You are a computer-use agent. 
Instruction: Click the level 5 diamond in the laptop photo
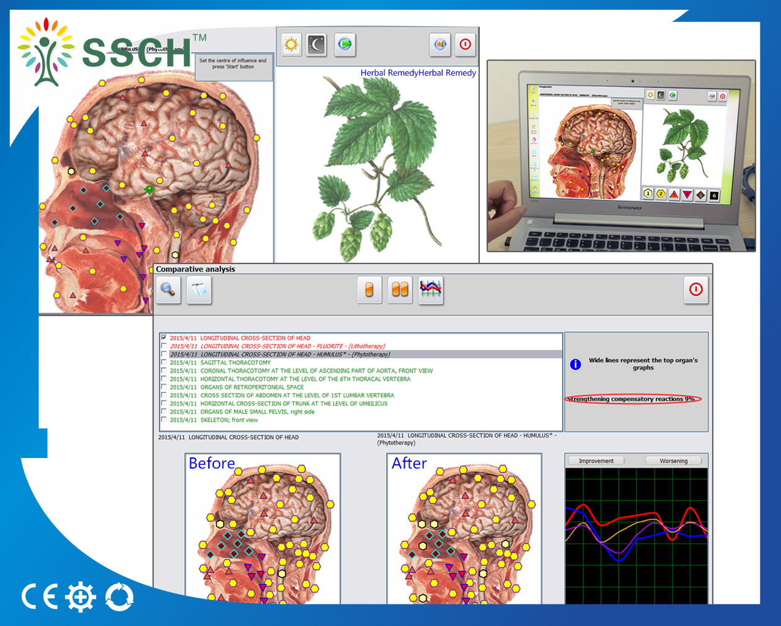point(700,195)
